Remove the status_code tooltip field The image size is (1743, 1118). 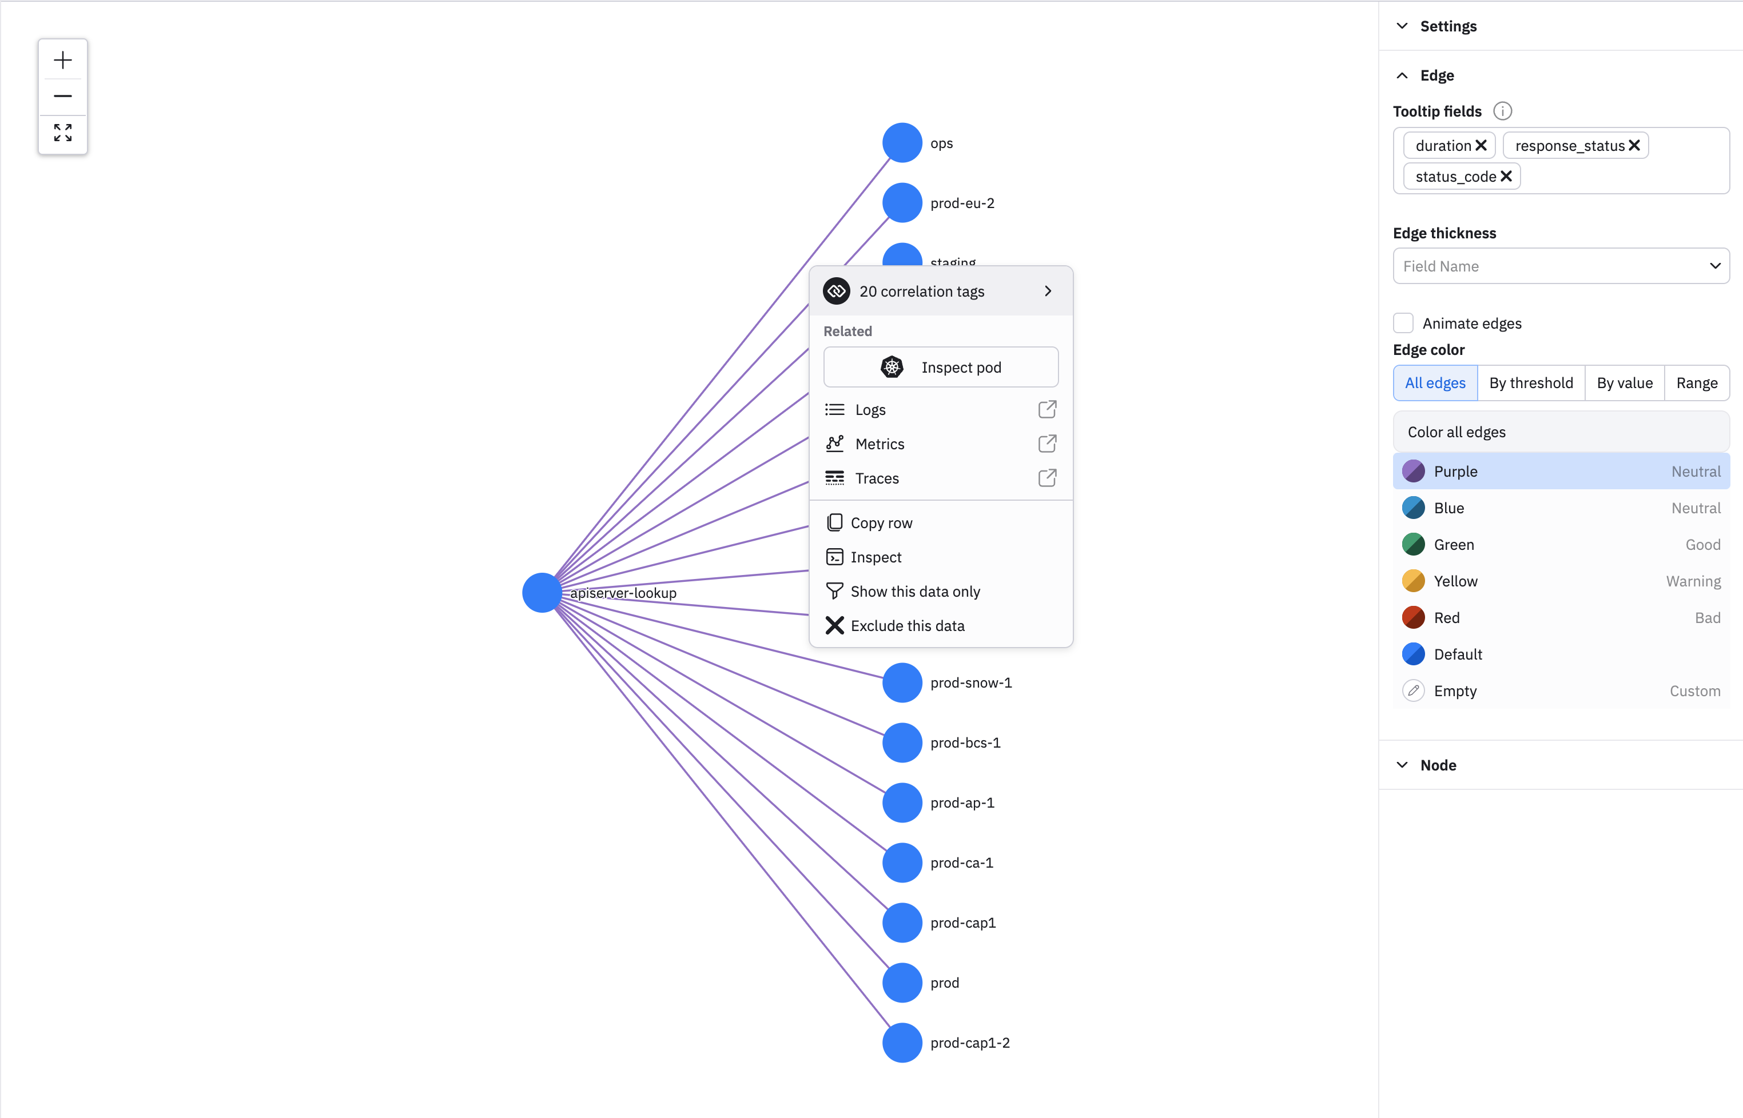(x=1506, y=177)
